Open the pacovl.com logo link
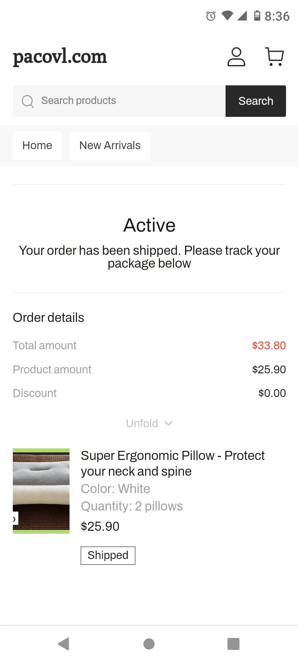298x663 pixels. (60, 57)
